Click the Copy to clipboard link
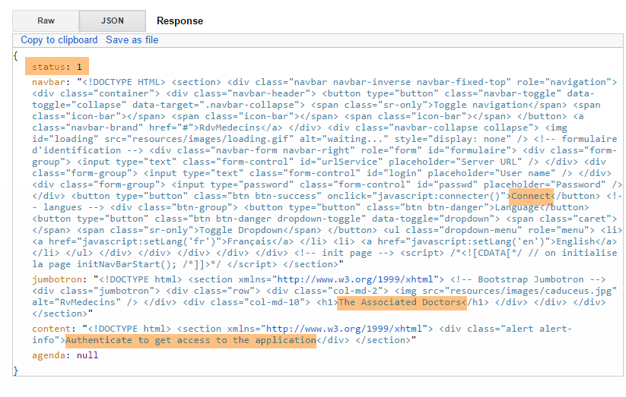Screen dimensions: 626x397 click(x=59, y=40)
